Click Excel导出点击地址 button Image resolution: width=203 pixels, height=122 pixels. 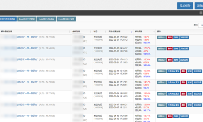pyautogui.click(x=46, y=19)
